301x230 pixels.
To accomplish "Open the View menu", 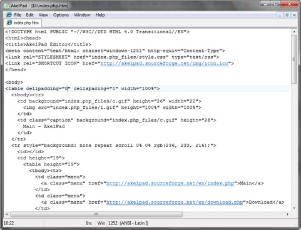I will point(43,15).
